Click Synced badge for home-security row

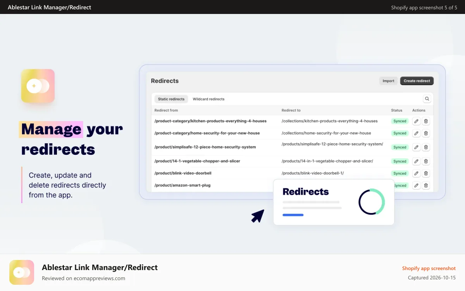coord(400,133)
